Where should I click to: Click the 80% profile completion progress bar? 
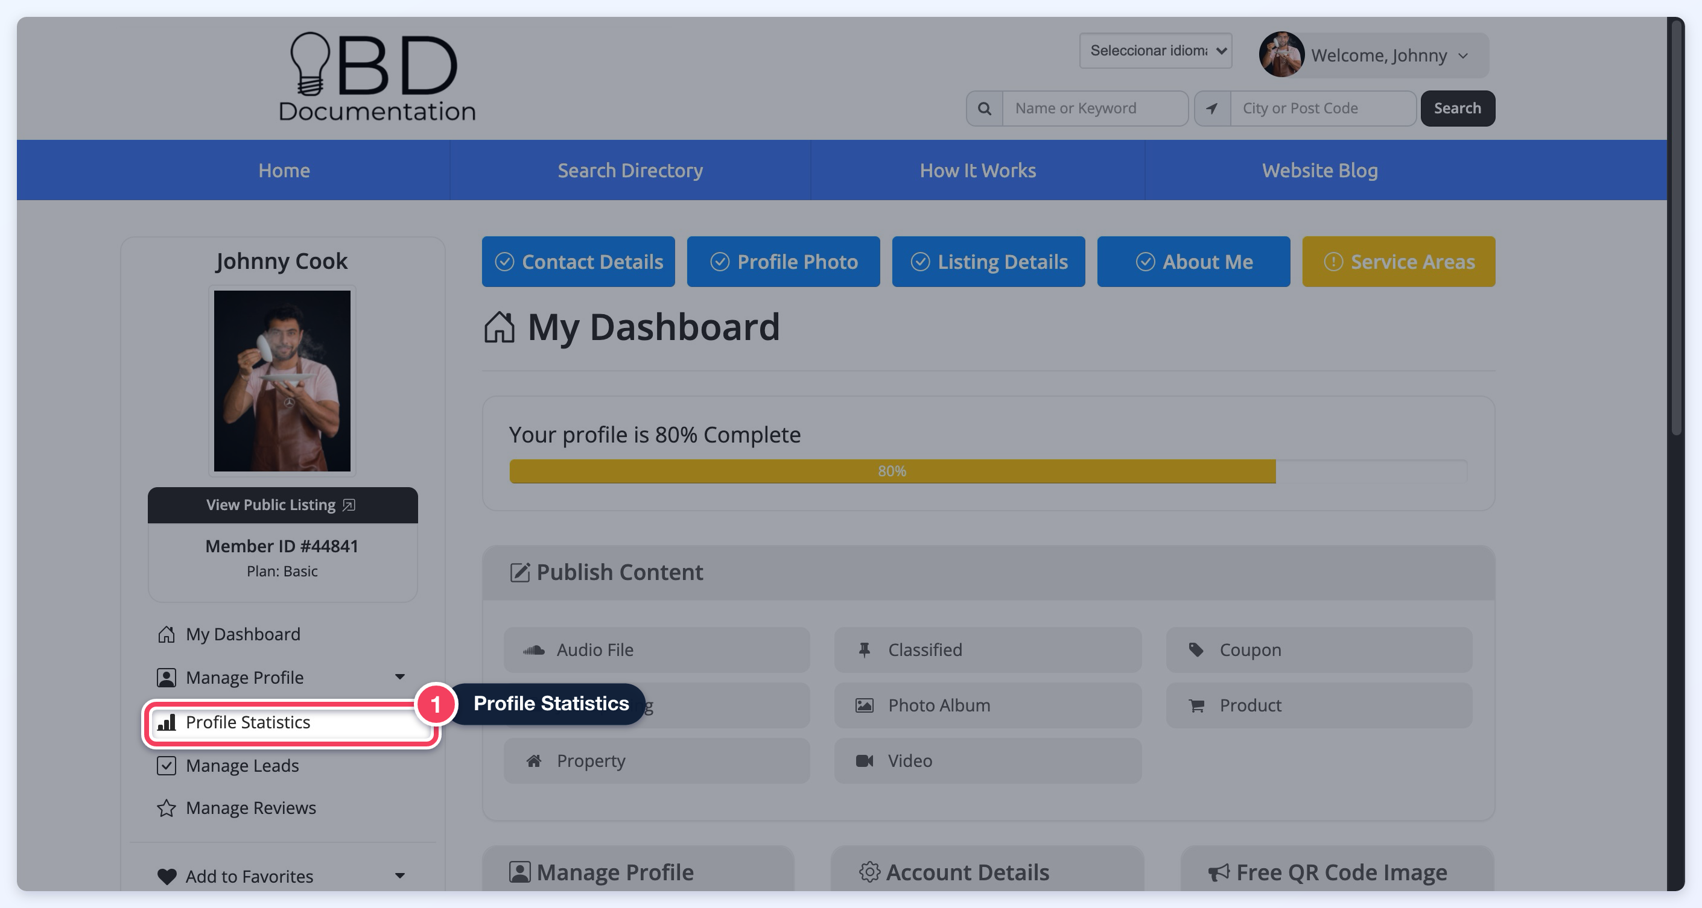(x=988, y=471)
